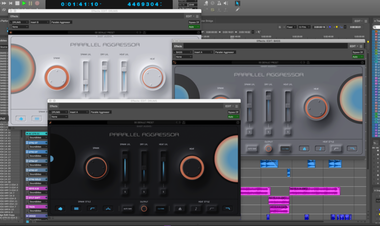Open the EDIT dropdown in the dark DRUMS window
Screen dimensions: 380x226
point(229,106)
